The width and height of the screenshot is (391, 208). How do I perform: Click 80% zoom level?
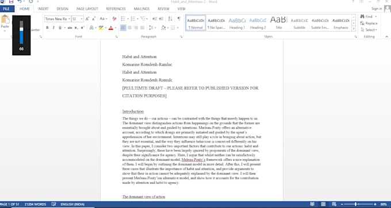[384, 204]
